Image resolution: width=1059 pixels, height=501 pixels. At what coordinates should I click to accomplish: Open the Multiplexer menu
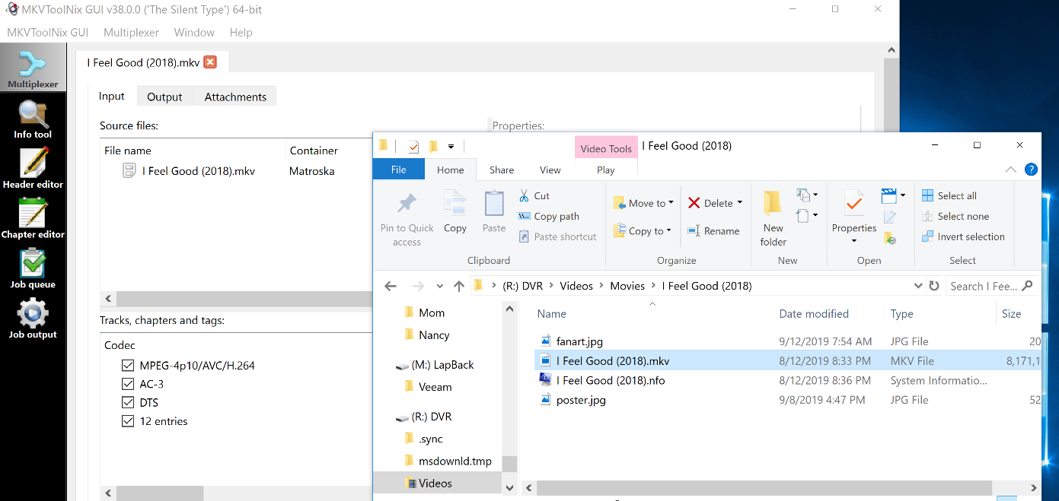(132, 33)
